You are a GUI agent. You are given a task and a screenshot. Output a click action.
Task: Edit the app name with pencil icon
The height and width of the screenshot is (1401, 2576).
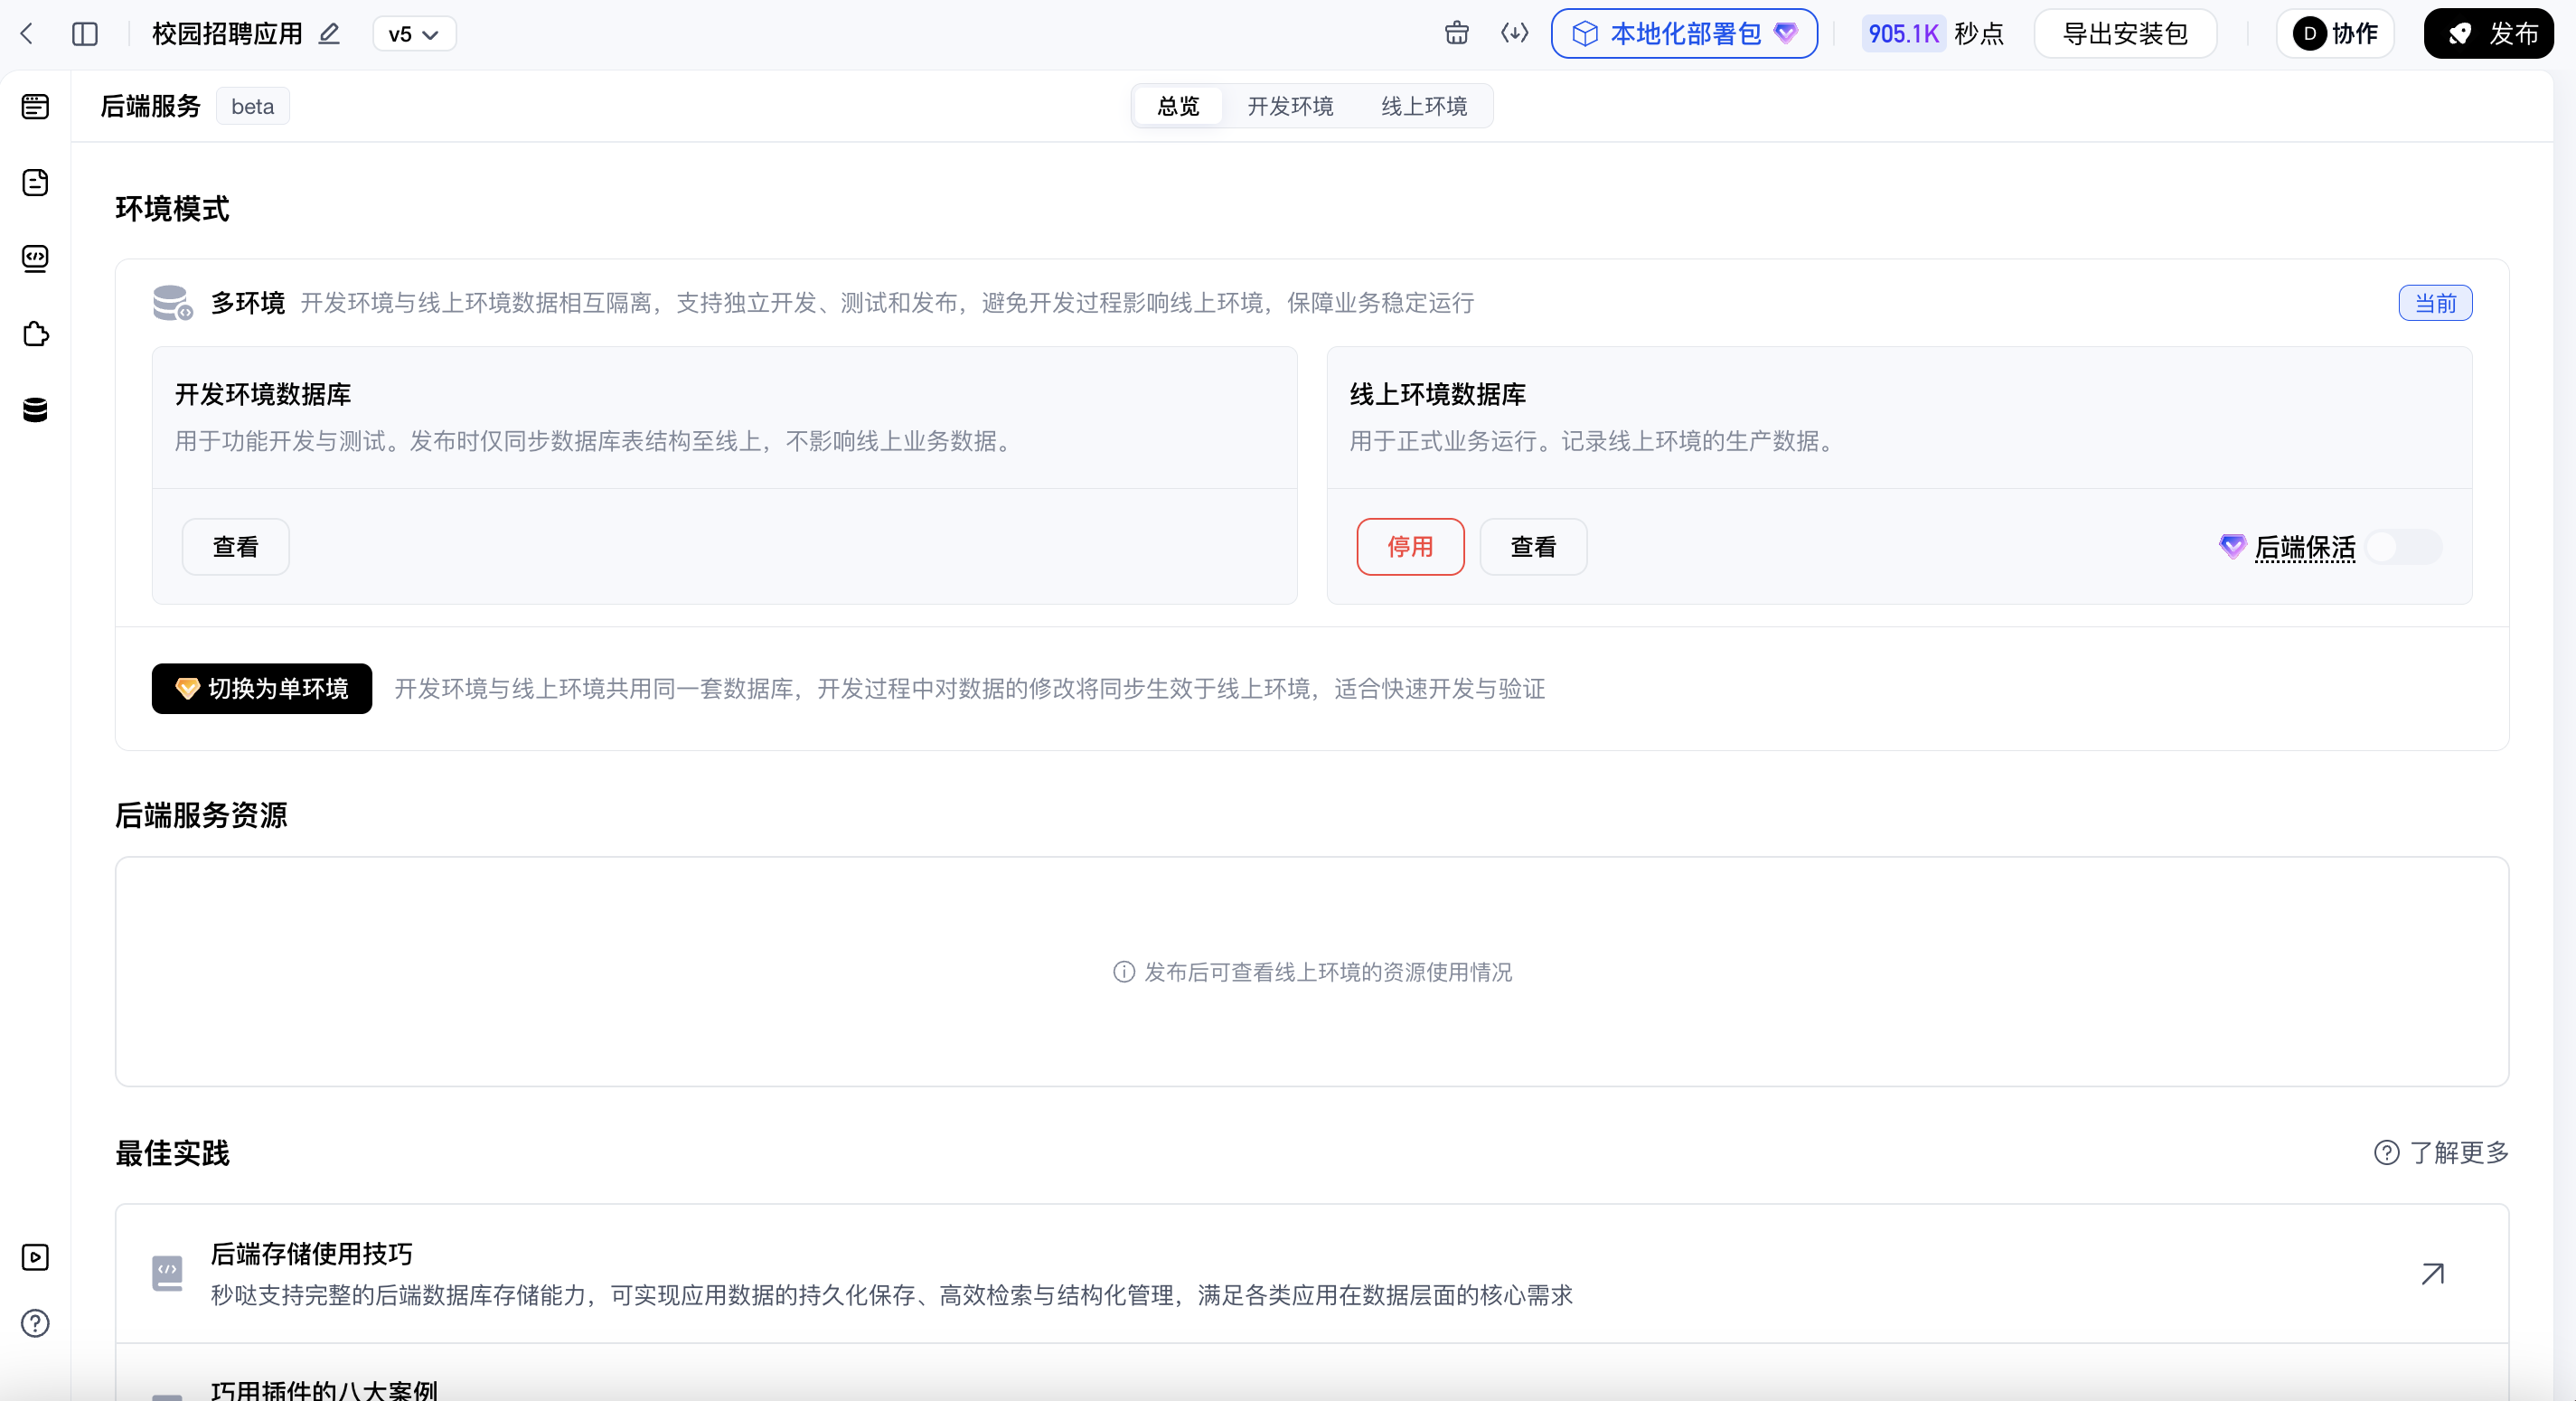click(329, 34)
